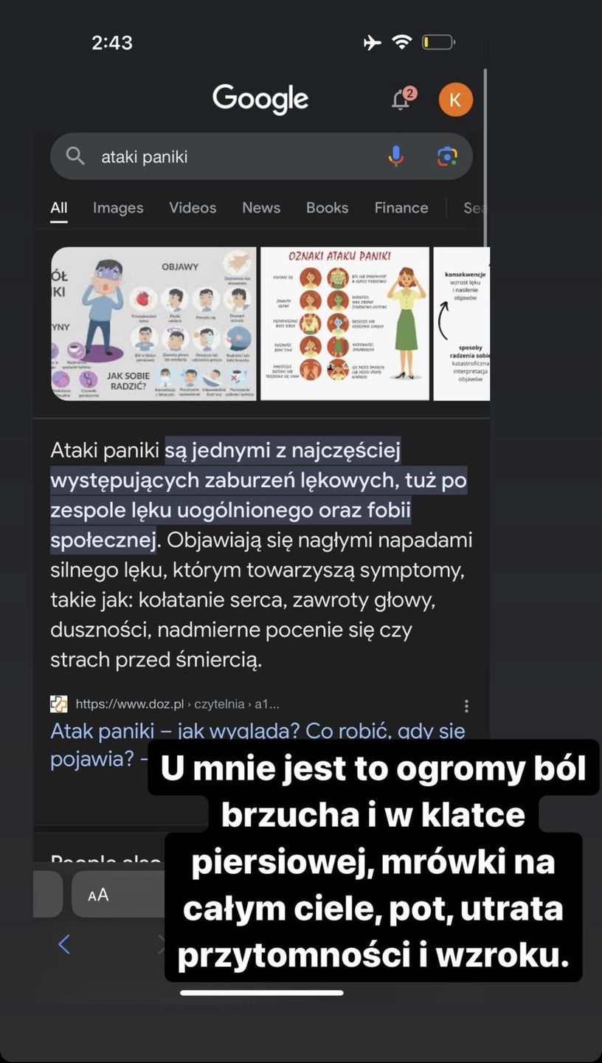The image size is (602, 1063).
Task: Tap the voice search microphone icon
Action: (x=396, y=156)
